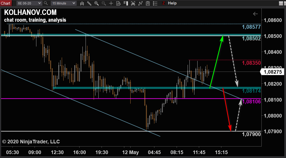286x158 pixels.
Task: Search instruments with the magnifier icon
Action: (x=46, y=3)
